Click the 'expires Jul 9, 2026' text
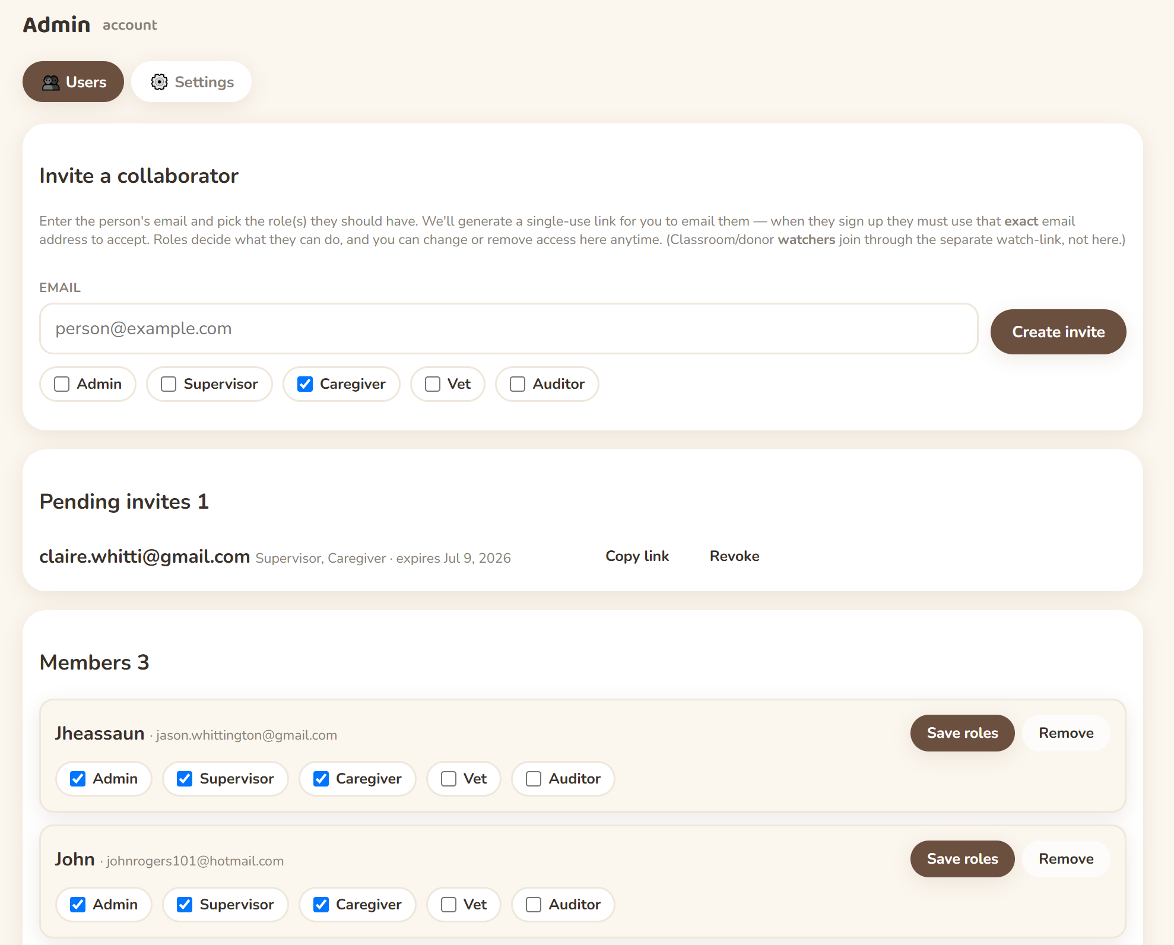Screen dimensions: 1174x945 [453, 559]
